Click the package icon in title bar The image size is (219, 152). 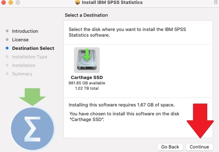coord(78,3)
